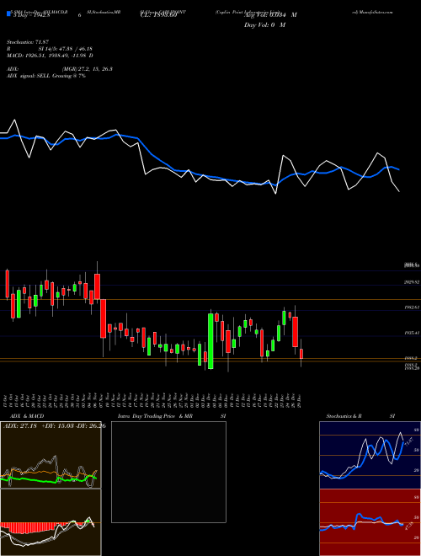Click the tallest green candlestick in the chart
The image size is (421, 556).
[210, 341]
